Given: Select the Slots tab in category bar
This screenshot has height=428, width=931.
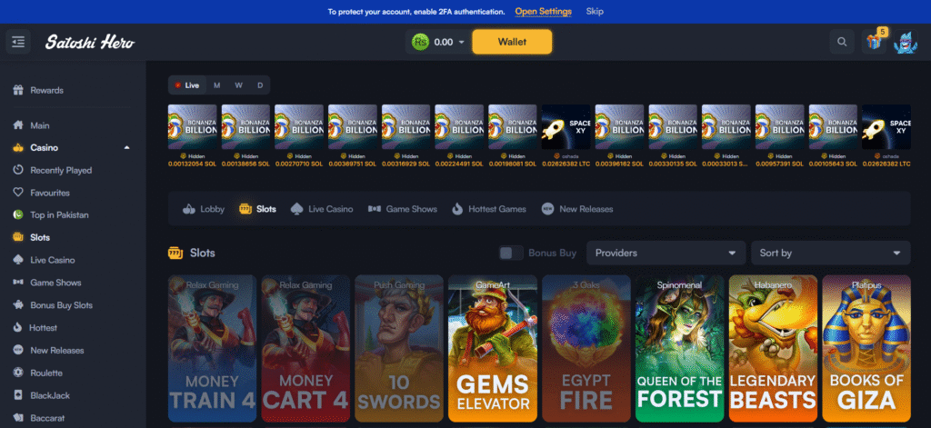Looking at the screenshot, I should tap(257, 209).
